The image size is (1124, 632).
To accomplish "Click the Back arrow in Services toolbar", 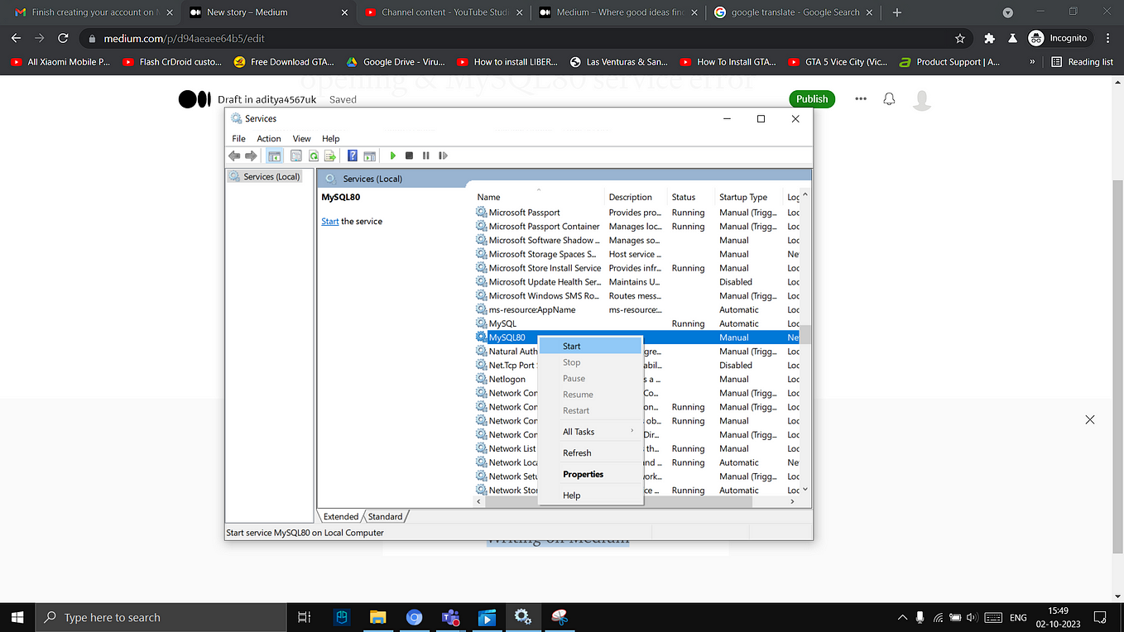I will click(x=234, y=156).
